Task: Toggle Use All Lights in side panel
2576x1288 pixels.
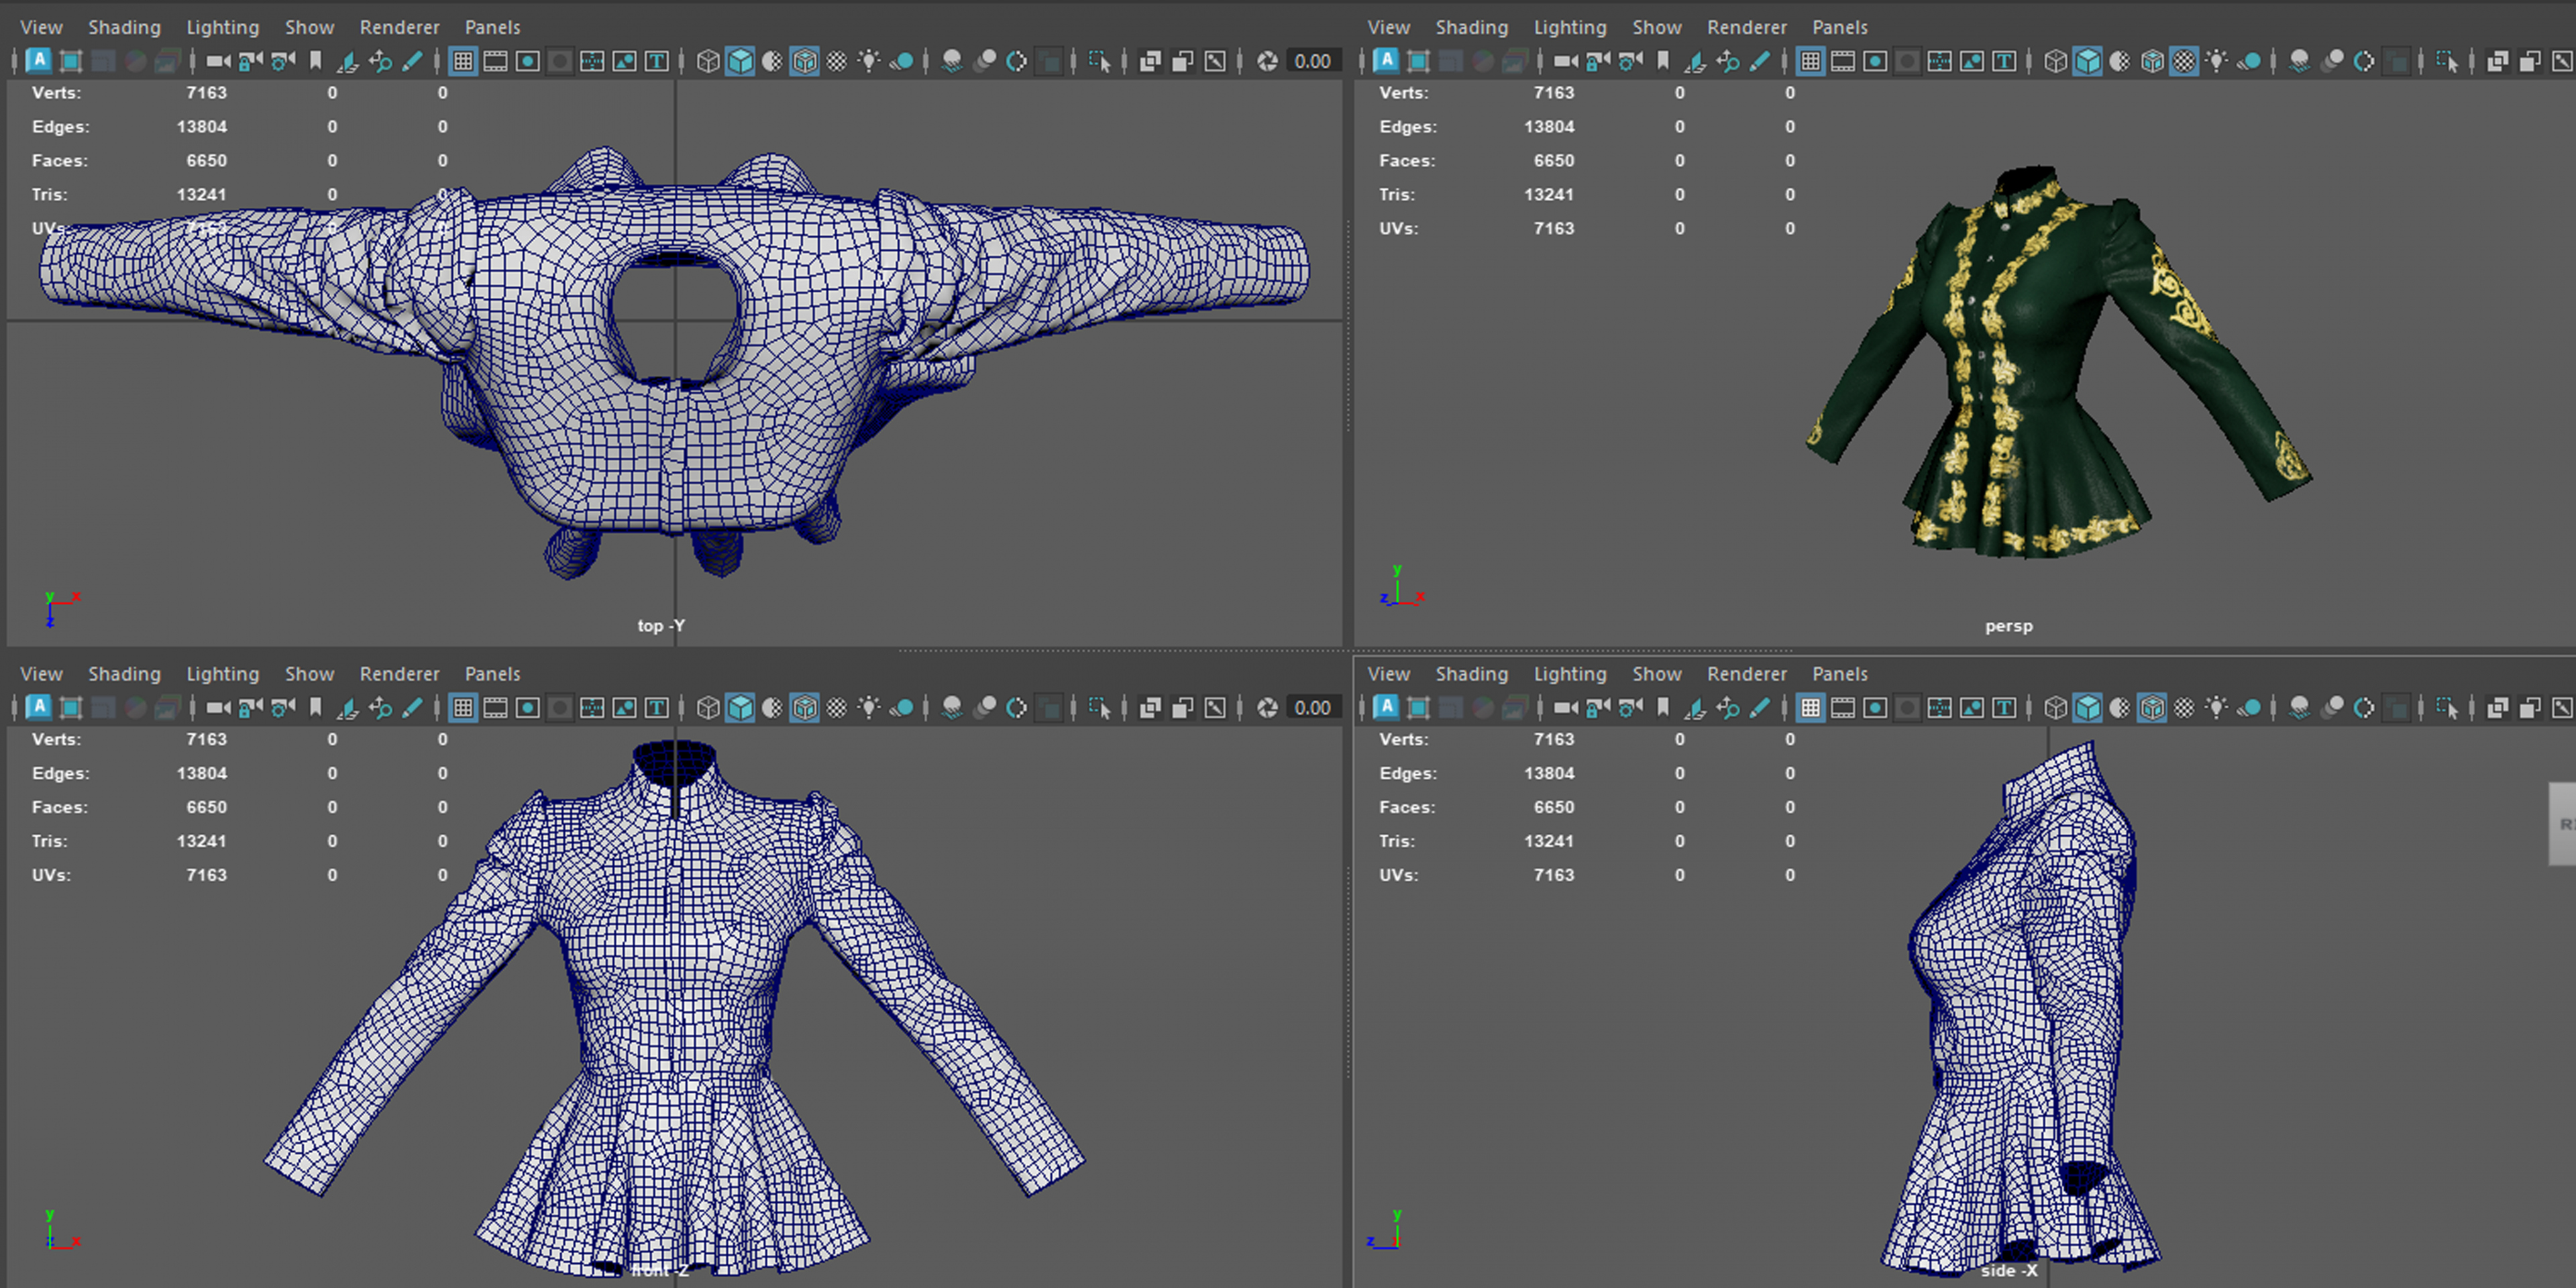Action: [2217, 708]
